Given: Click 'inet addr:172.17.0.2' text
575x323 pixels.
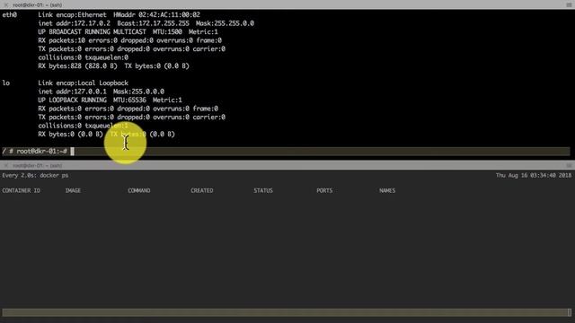Looking at the screenshot, I should pos(74,23).
